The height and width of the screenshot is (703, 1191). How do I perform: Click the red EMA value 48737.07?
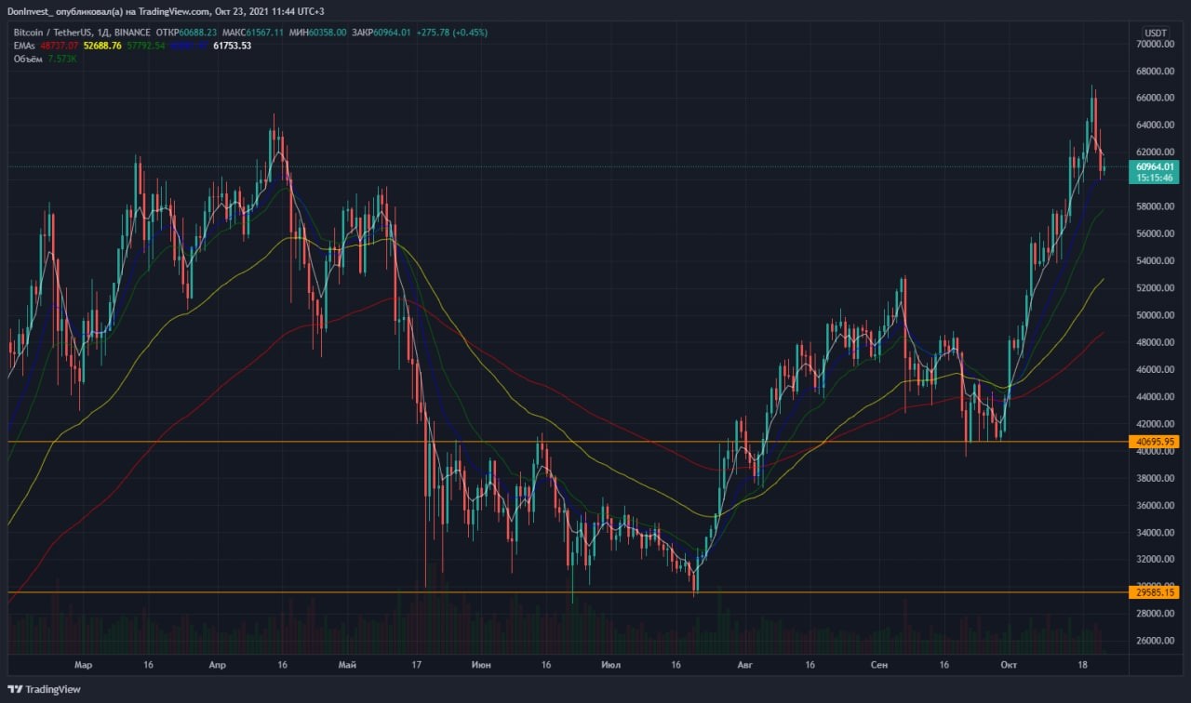tap(60, 46)
